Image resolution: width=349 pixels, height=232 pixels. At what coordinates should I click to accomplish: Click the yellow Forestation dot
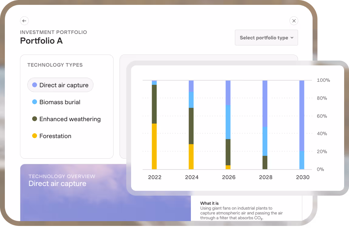(x=35, y=136)
